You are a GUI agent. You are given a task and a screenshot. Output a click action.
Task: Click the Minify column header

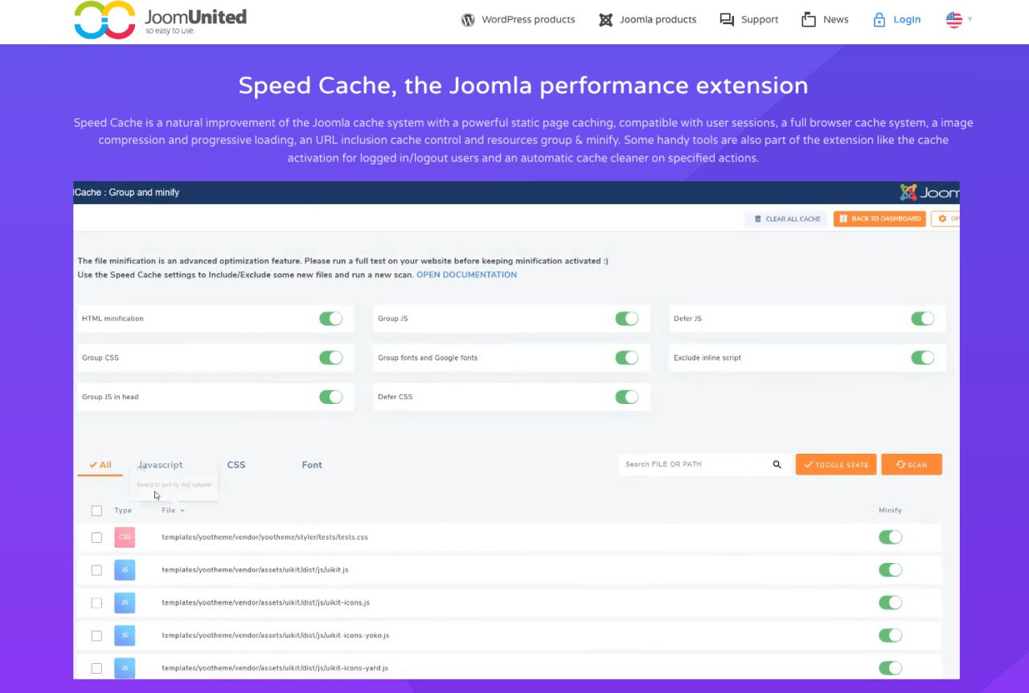(x=890, y=510)
